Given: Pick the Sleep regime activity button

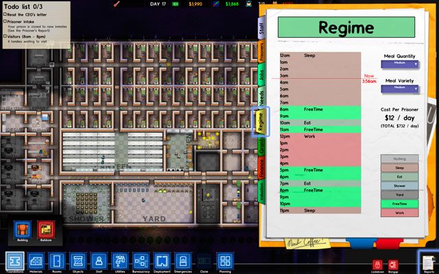Looking at the screenshot, I should coord(399,168).
